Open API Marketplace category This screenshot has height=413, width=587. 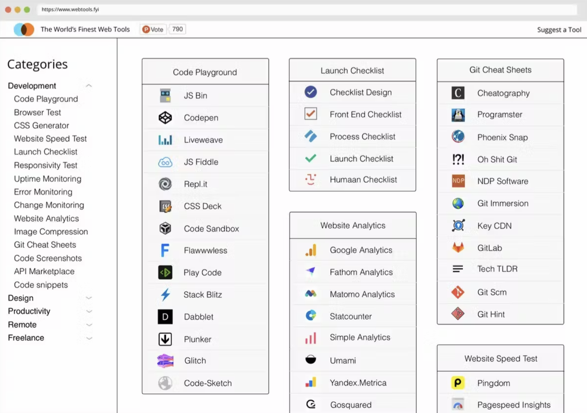click(x=44, y=271)
